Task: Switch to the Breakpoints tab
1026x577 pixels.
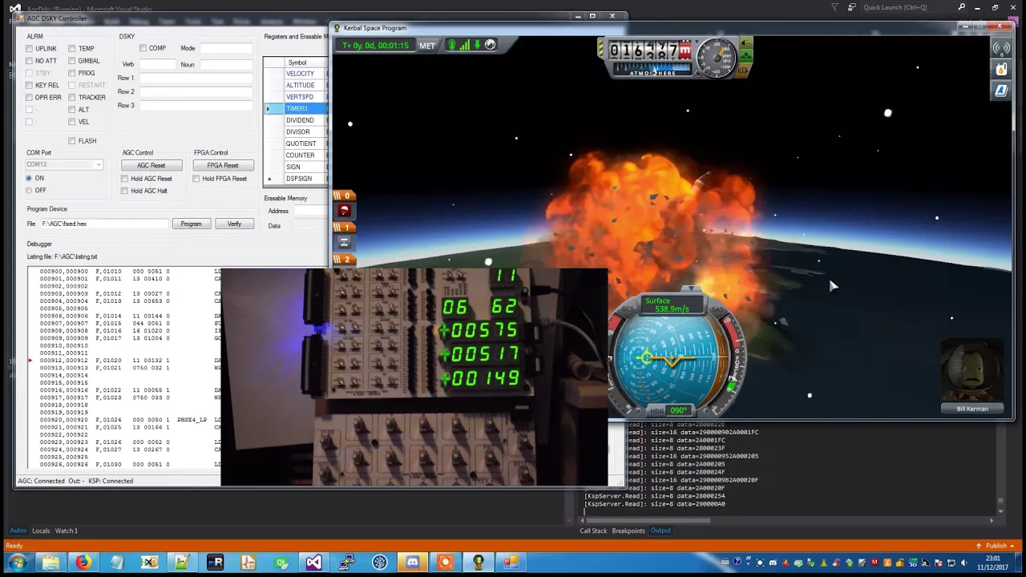Action: (x=628, y=531)
